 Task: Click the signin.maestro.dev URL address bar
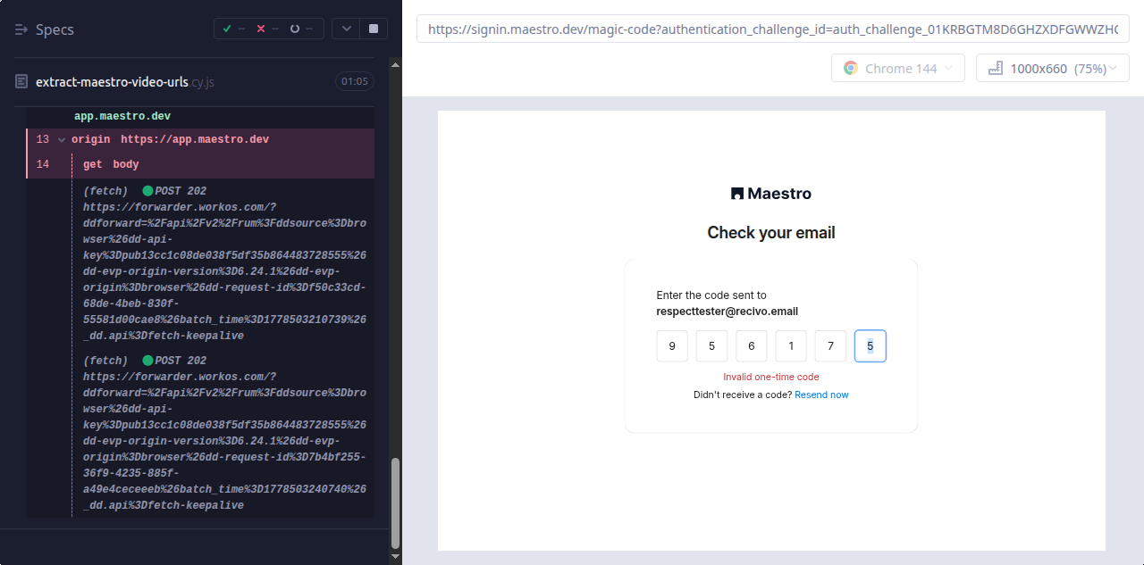[773, 29]
